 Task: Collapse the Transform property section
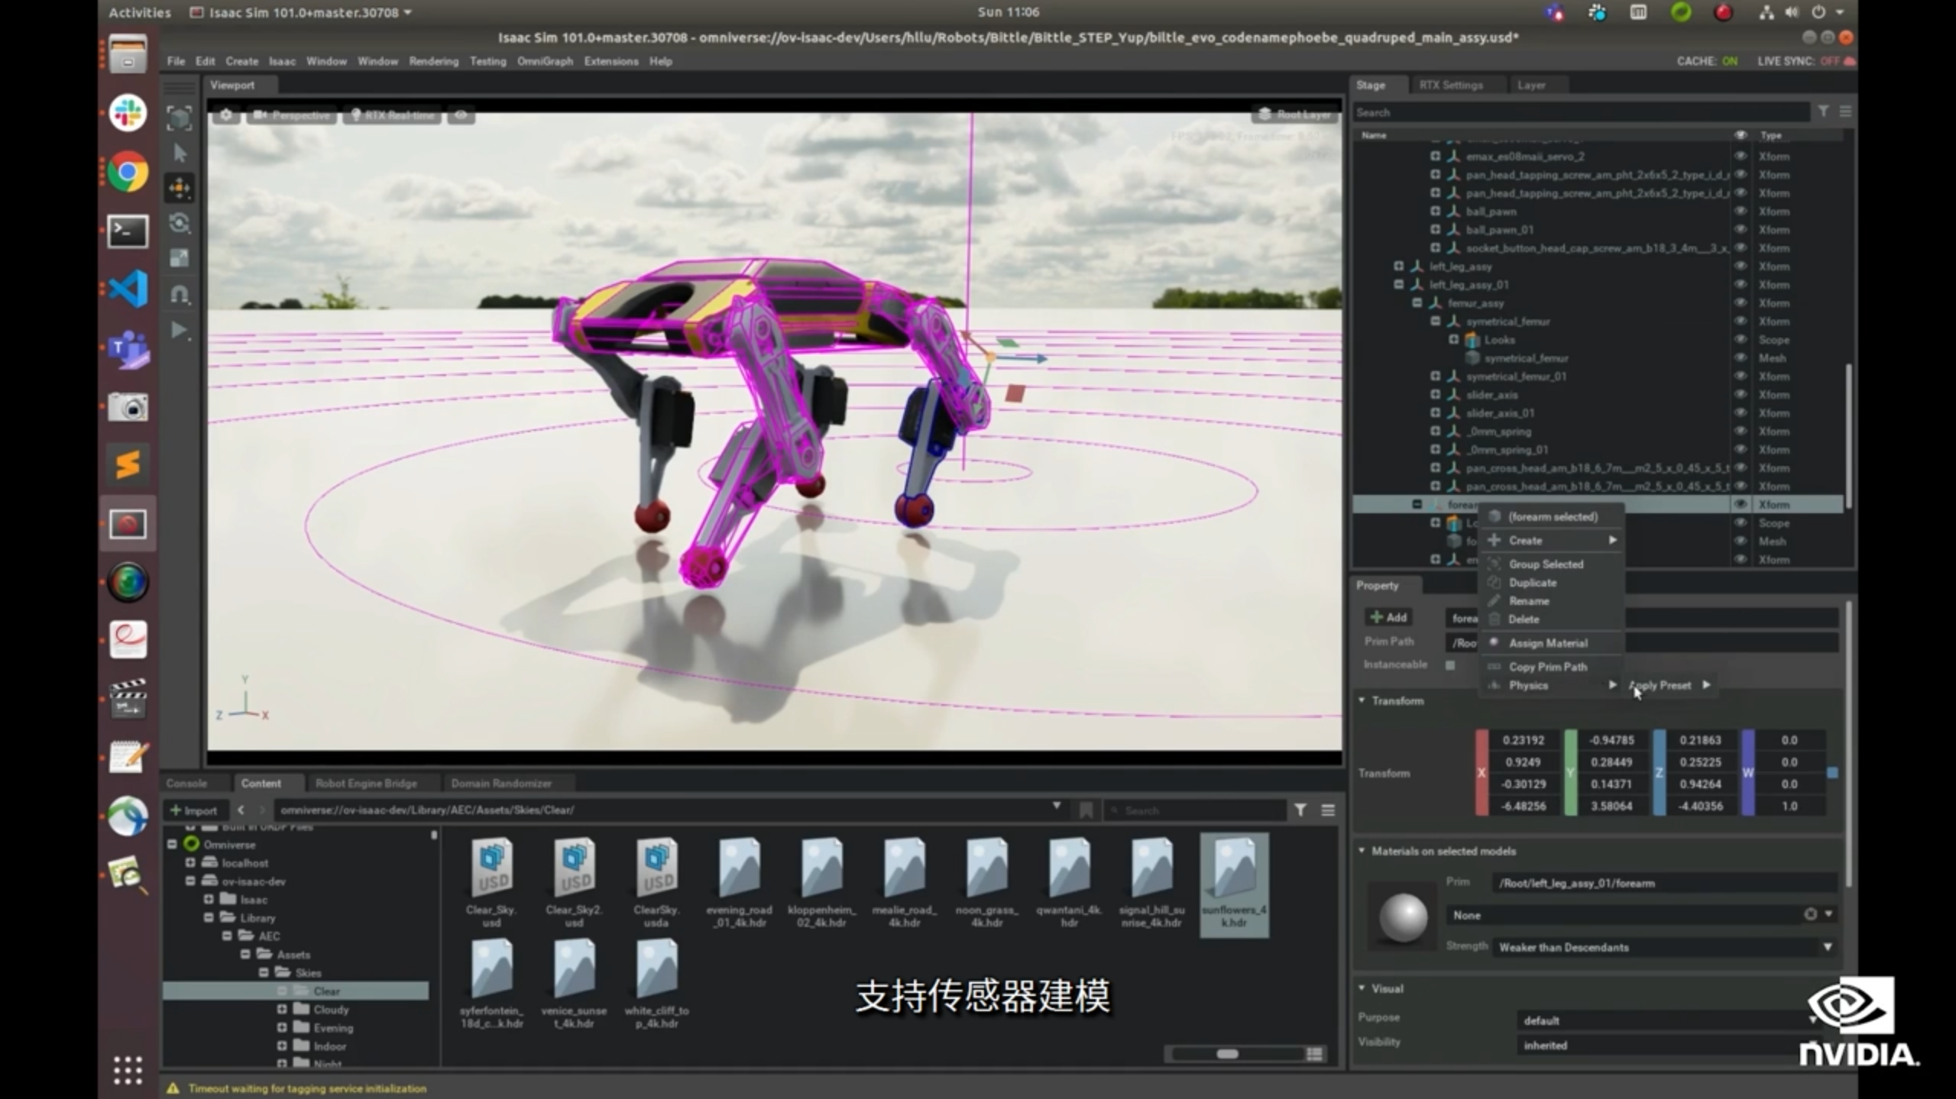coord(1362,700)
